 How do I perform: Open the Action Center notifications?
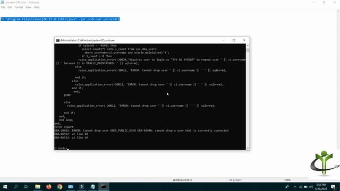click(334, 187)
